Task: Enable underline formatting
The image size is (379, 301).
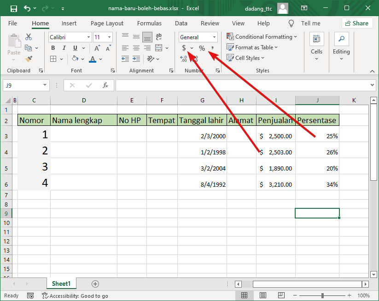Action: [75, 47]
